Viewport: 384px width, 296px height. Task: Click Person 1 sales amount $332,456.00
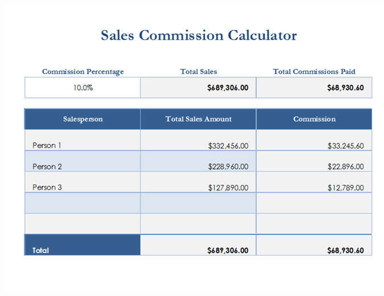pos(198,145)
